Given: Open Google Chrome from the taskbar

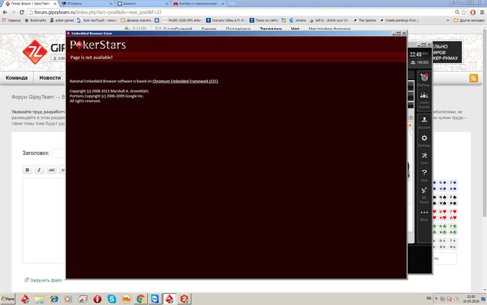Looking at the screenshot, I should (x=141, y=299).
